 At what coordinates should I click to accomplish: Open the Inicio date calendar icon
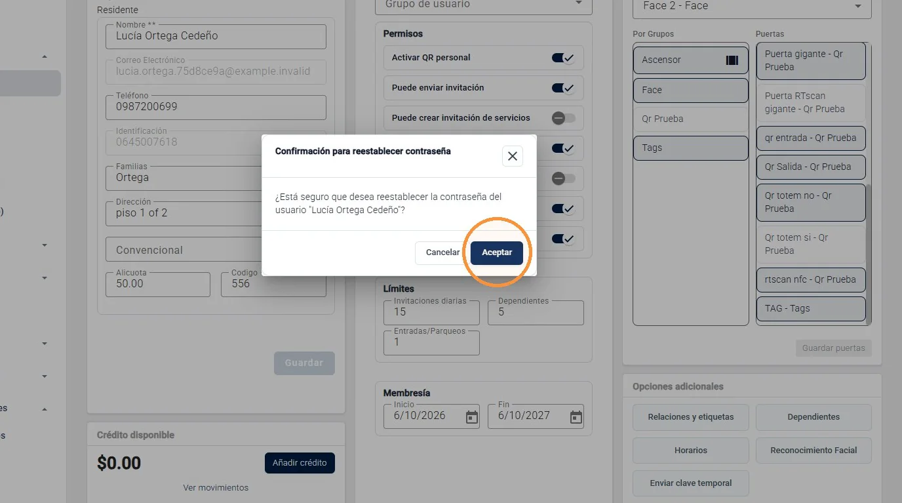pos(472,417)
